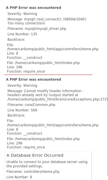Click "Filename: controllers/Home.php" line
This screenshot has width=108, height=180.
coord(33,172)
